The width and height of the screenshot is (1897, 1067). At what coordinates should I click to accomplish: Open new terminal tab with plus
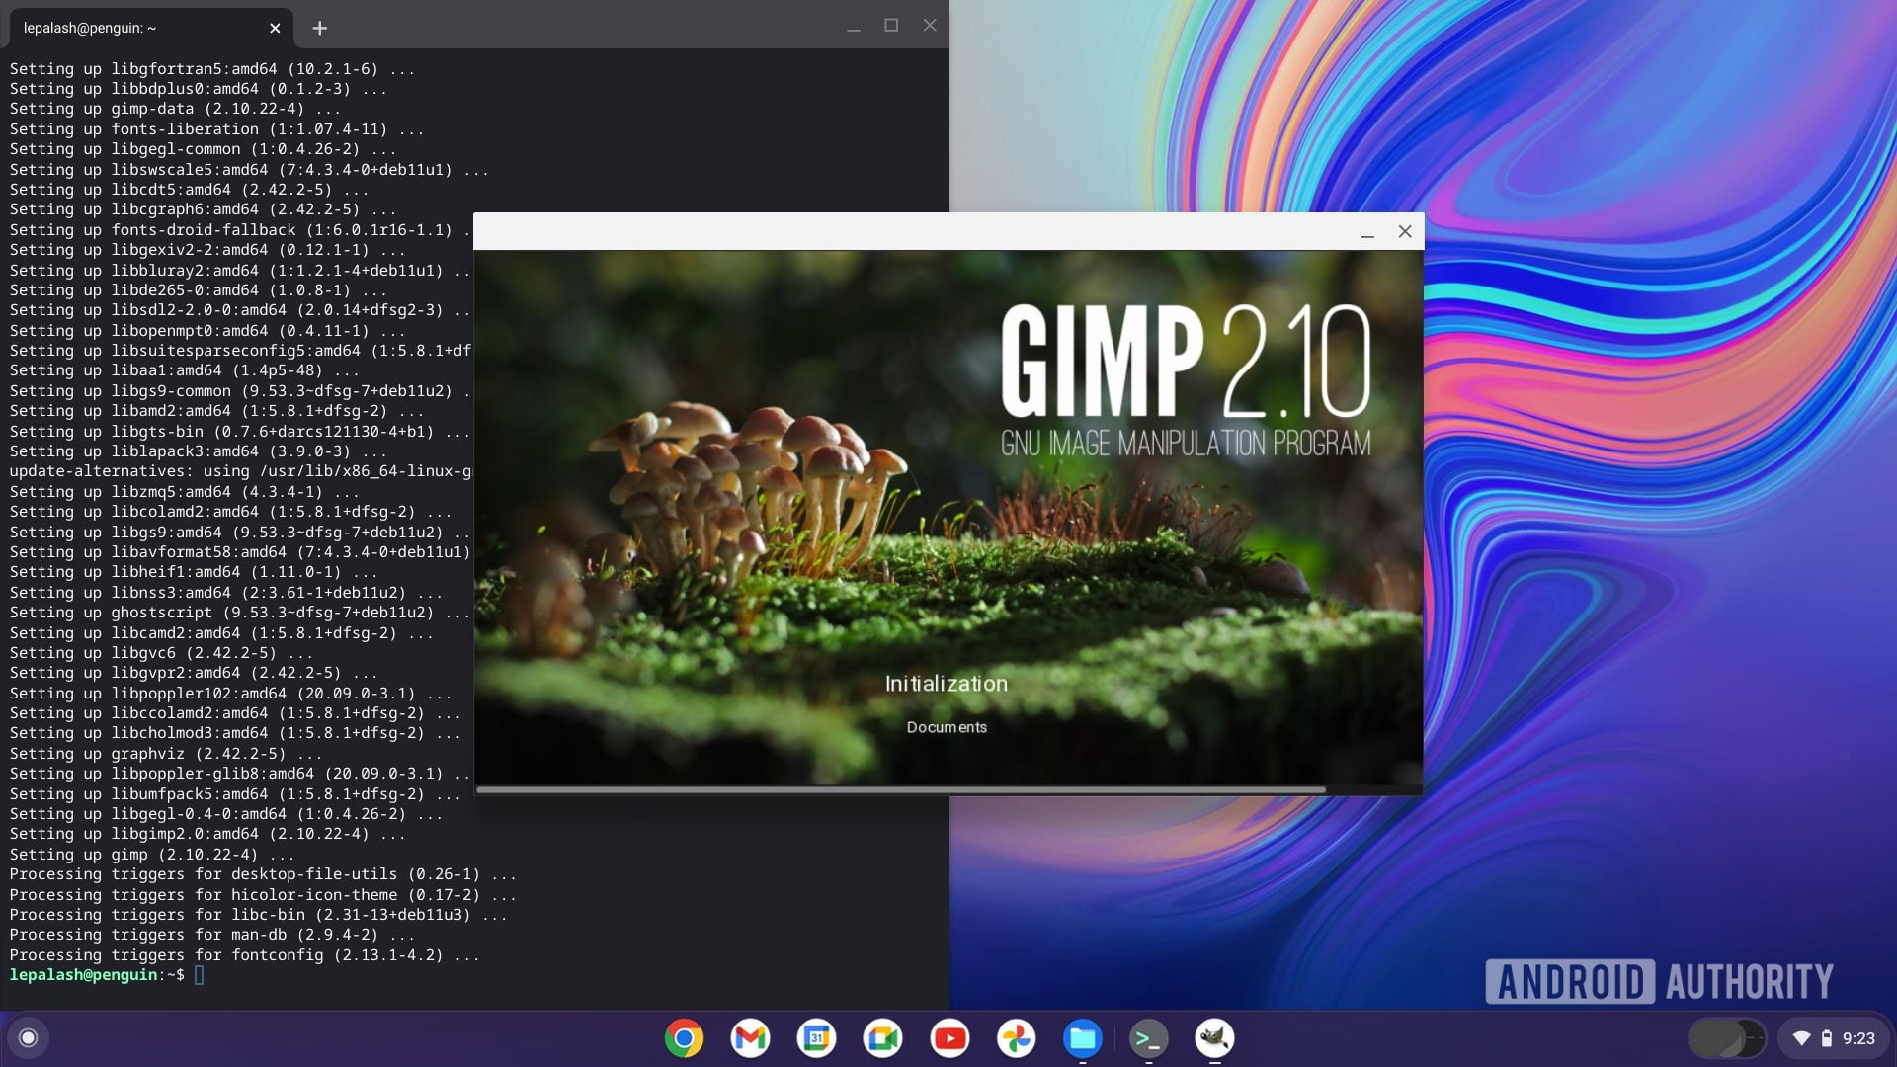319,29
